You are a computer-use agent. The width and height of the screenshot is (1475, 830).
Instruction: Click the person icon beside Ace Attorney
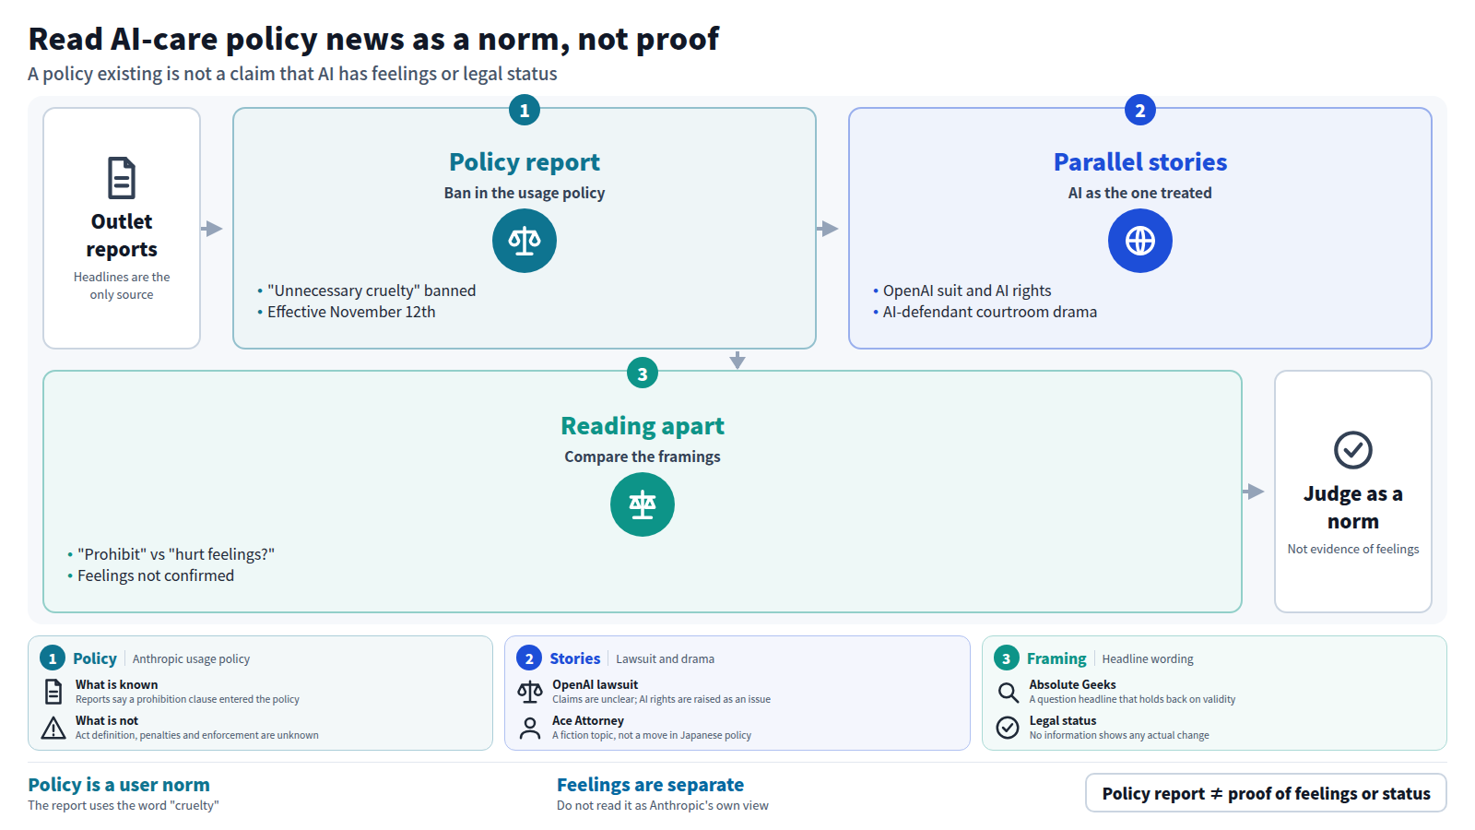(530, 728)
